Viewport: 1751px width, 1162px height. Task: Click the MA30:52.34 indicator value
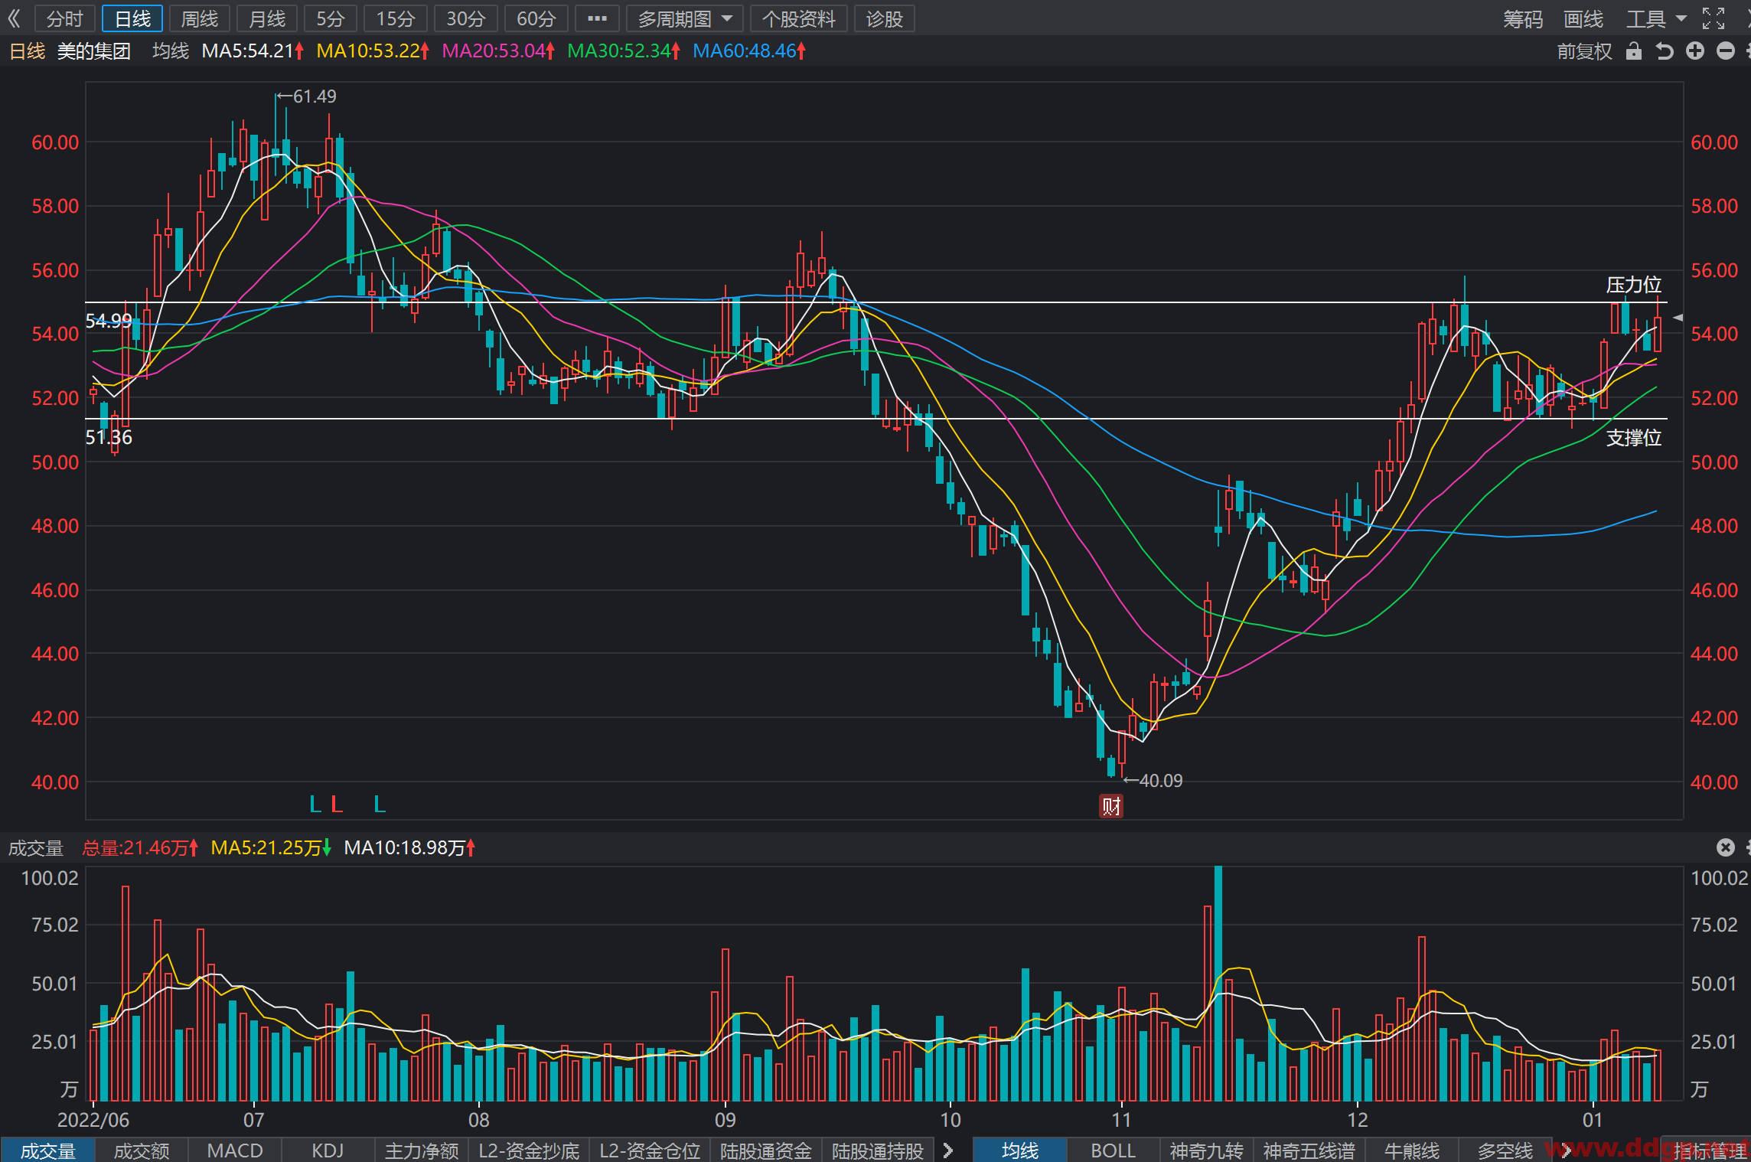point(624,51)
